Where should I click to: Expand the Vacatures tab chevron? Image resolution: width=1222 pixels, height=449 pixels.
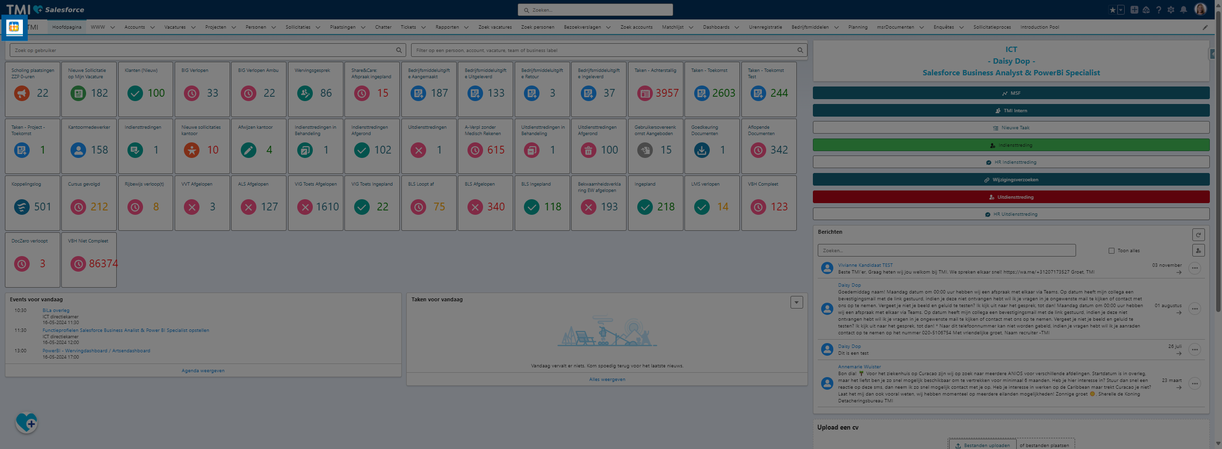[x=193, y=27]
